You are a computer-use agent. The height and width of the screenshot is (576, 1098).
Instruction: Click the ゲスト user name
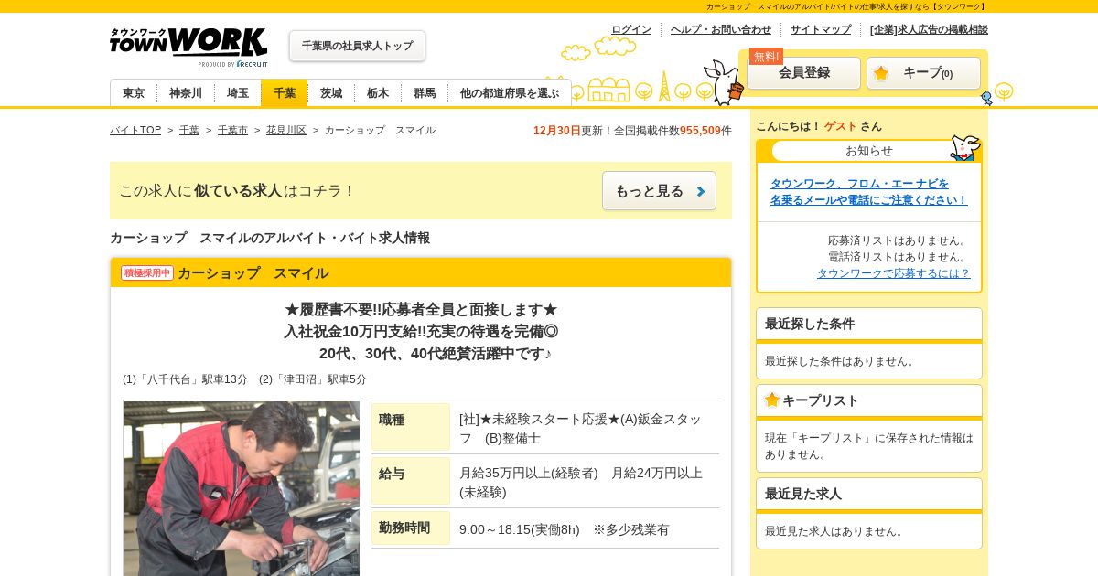[x=841, y=126]
